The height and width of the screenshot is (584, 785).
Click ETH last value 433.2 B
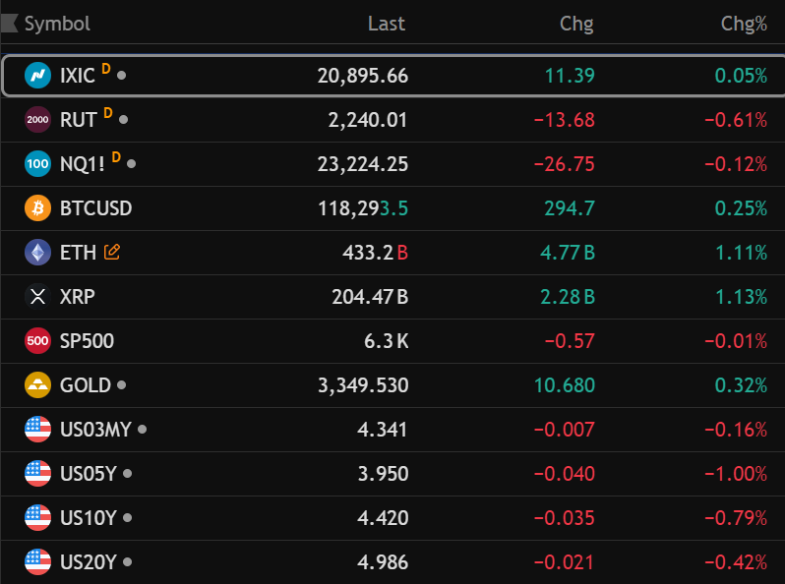coord(376,253)
